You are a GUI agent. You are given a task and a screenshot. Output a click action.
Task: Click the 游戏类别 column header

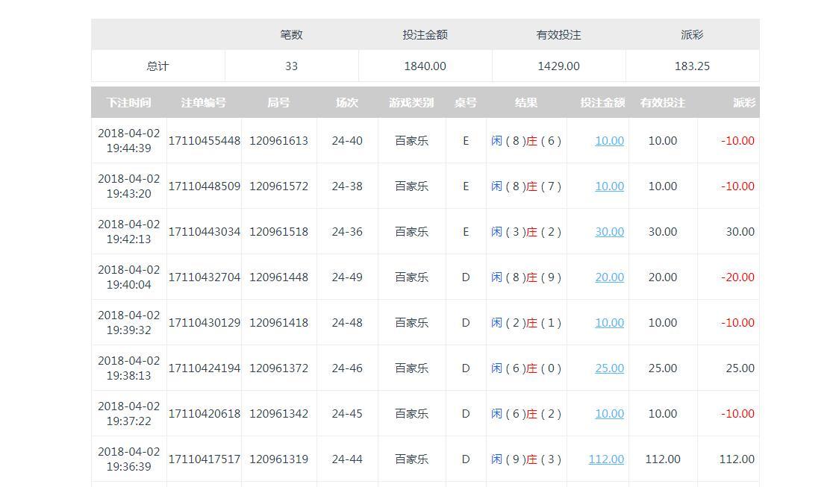coord(411,102)
